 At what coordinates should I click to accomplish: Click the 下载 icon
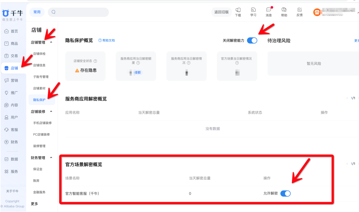pos(238,10)
